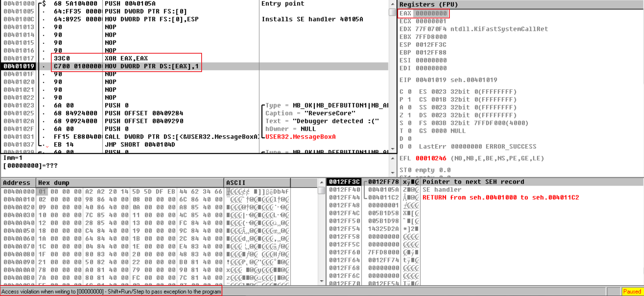Image resolution: width=644 pixels, height=296 pixels.
Task: Click the C flag value
Action: coord(409,92)
